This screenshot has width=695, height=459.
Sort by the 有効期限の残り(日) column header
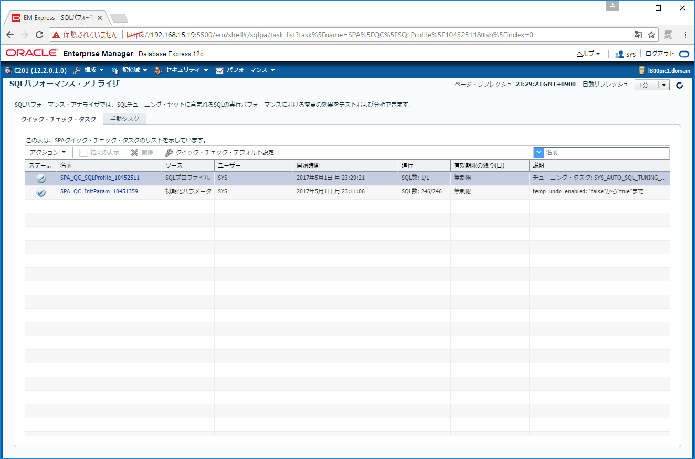490,165
